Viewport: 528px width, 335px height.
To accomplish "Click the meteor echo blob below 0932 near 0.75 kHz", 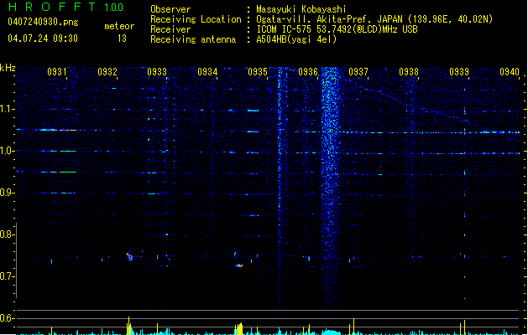I will coord(130,257).
